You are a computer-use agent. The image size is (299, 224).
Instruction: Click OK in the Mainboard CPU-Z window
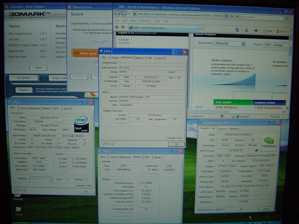click(x=176, y=144)
